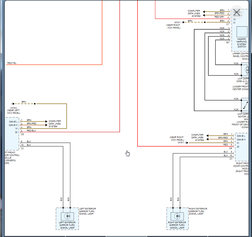Click CAN-B L pin label on left door module
Viewport: 252px width, 237px height.
coord(13,122)
